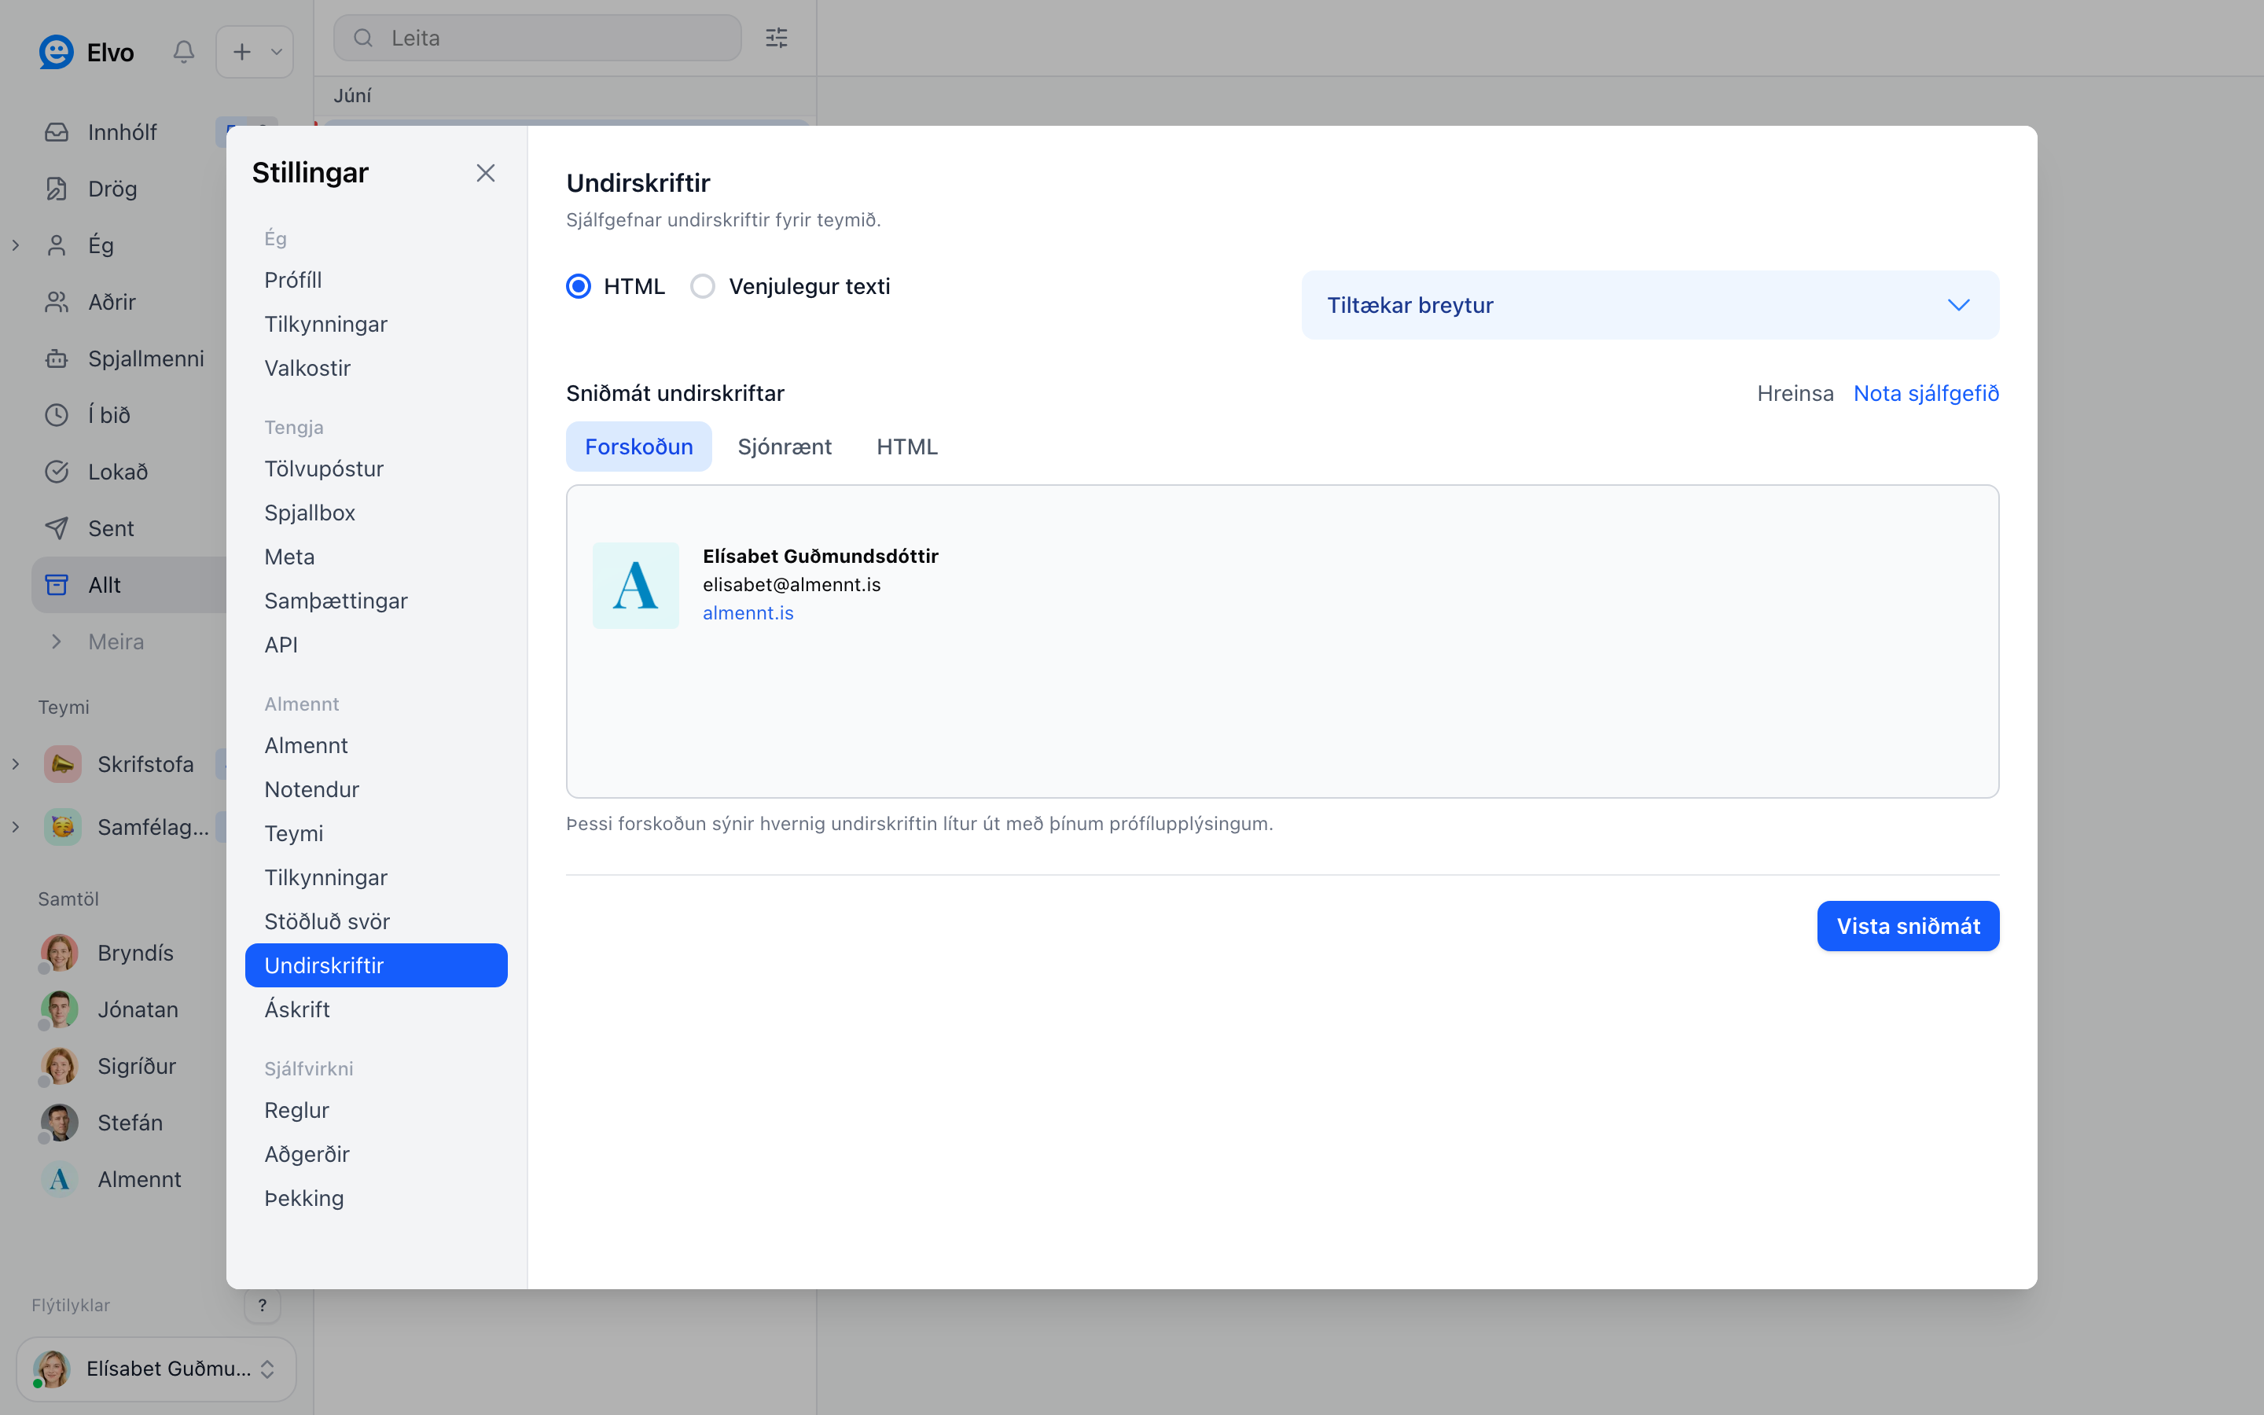Select Venjulegur texti radio option

point(703,286)
